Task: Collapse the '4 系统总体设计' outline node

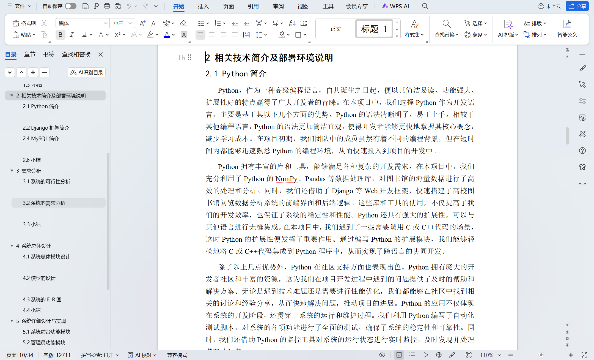Action: (12, 246)
